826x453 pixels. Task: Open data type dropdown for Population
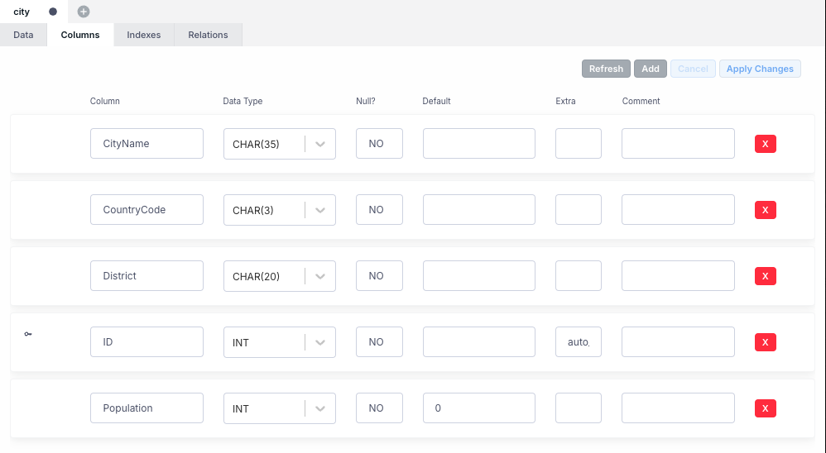coord(320,408)
